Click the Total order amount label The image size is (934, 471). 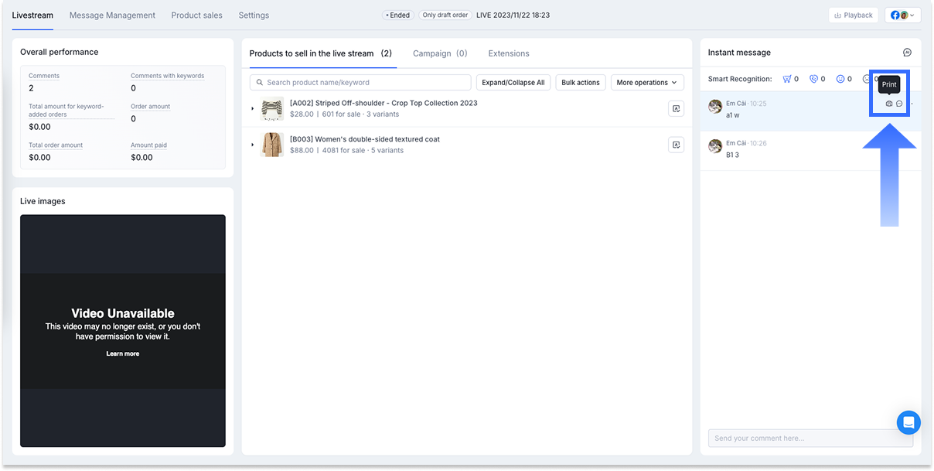coord(56,145)
